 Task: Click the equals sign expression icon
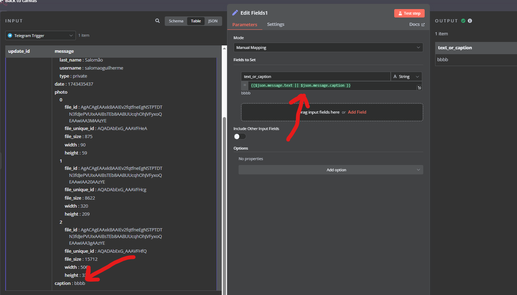coord(245,85)
